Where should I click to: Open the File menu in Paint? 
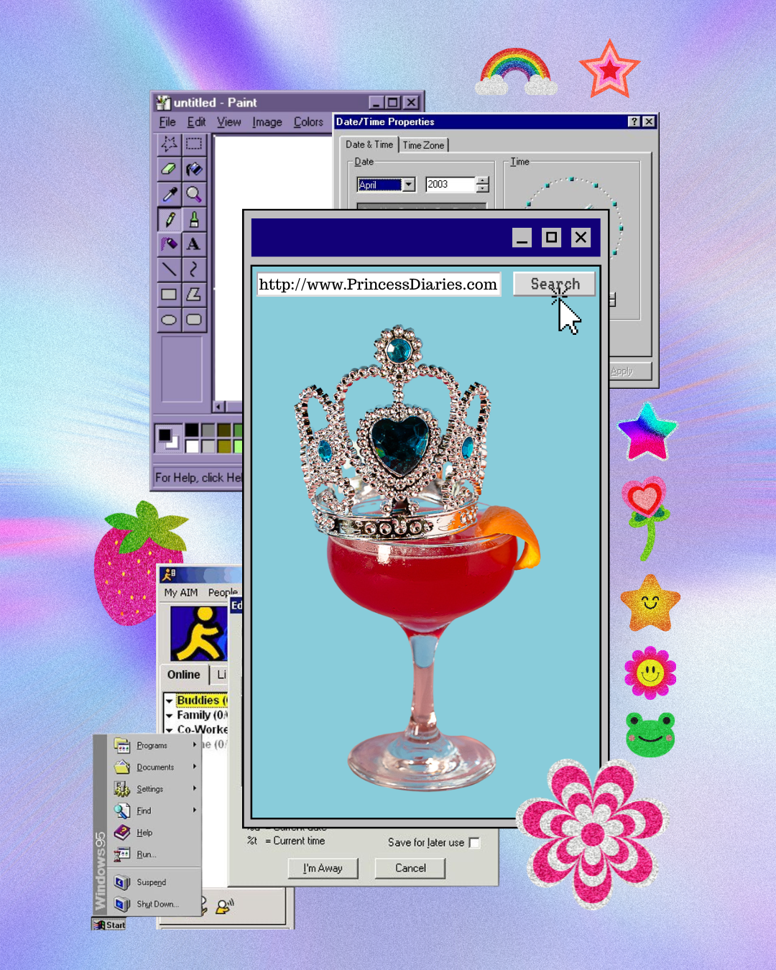click(167, 122)
